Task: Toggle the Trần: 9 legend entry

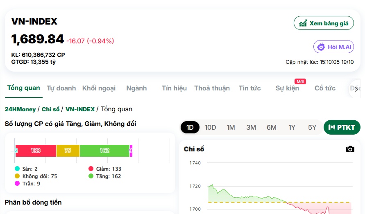Action: (x=27, y=184)
